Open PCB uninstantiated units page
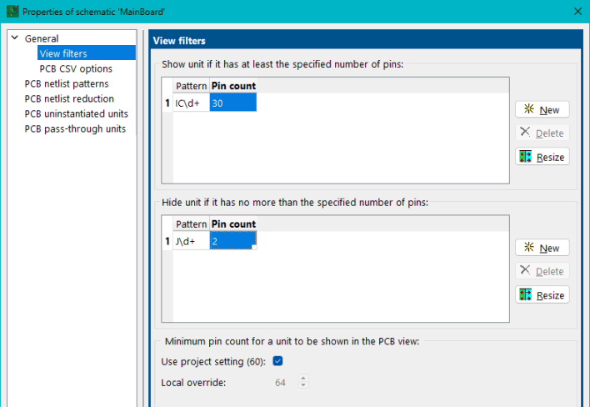The image size is (590, 407). [x=76, y=113]
